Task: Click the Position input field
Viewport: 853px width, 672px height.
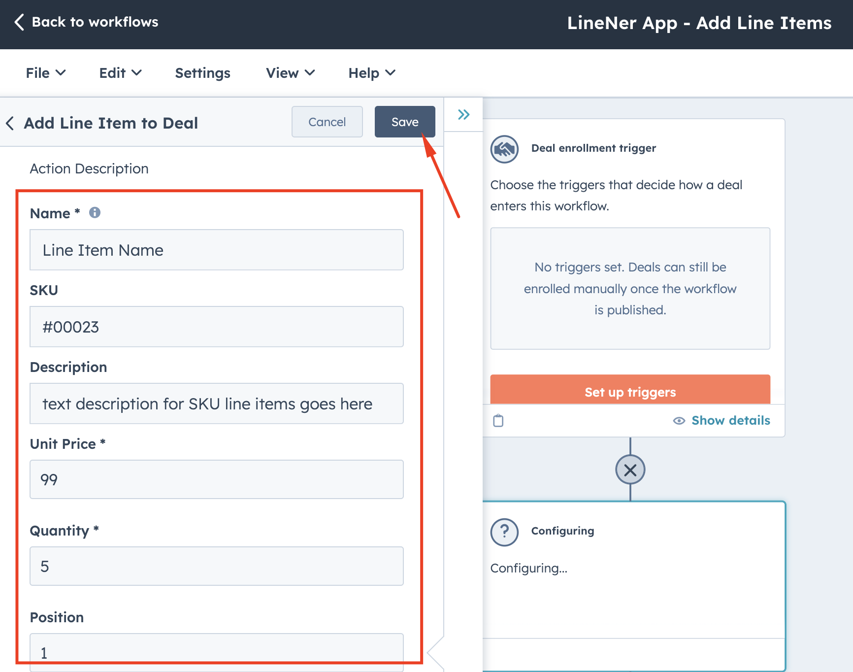Action: [x=217, y=652]
